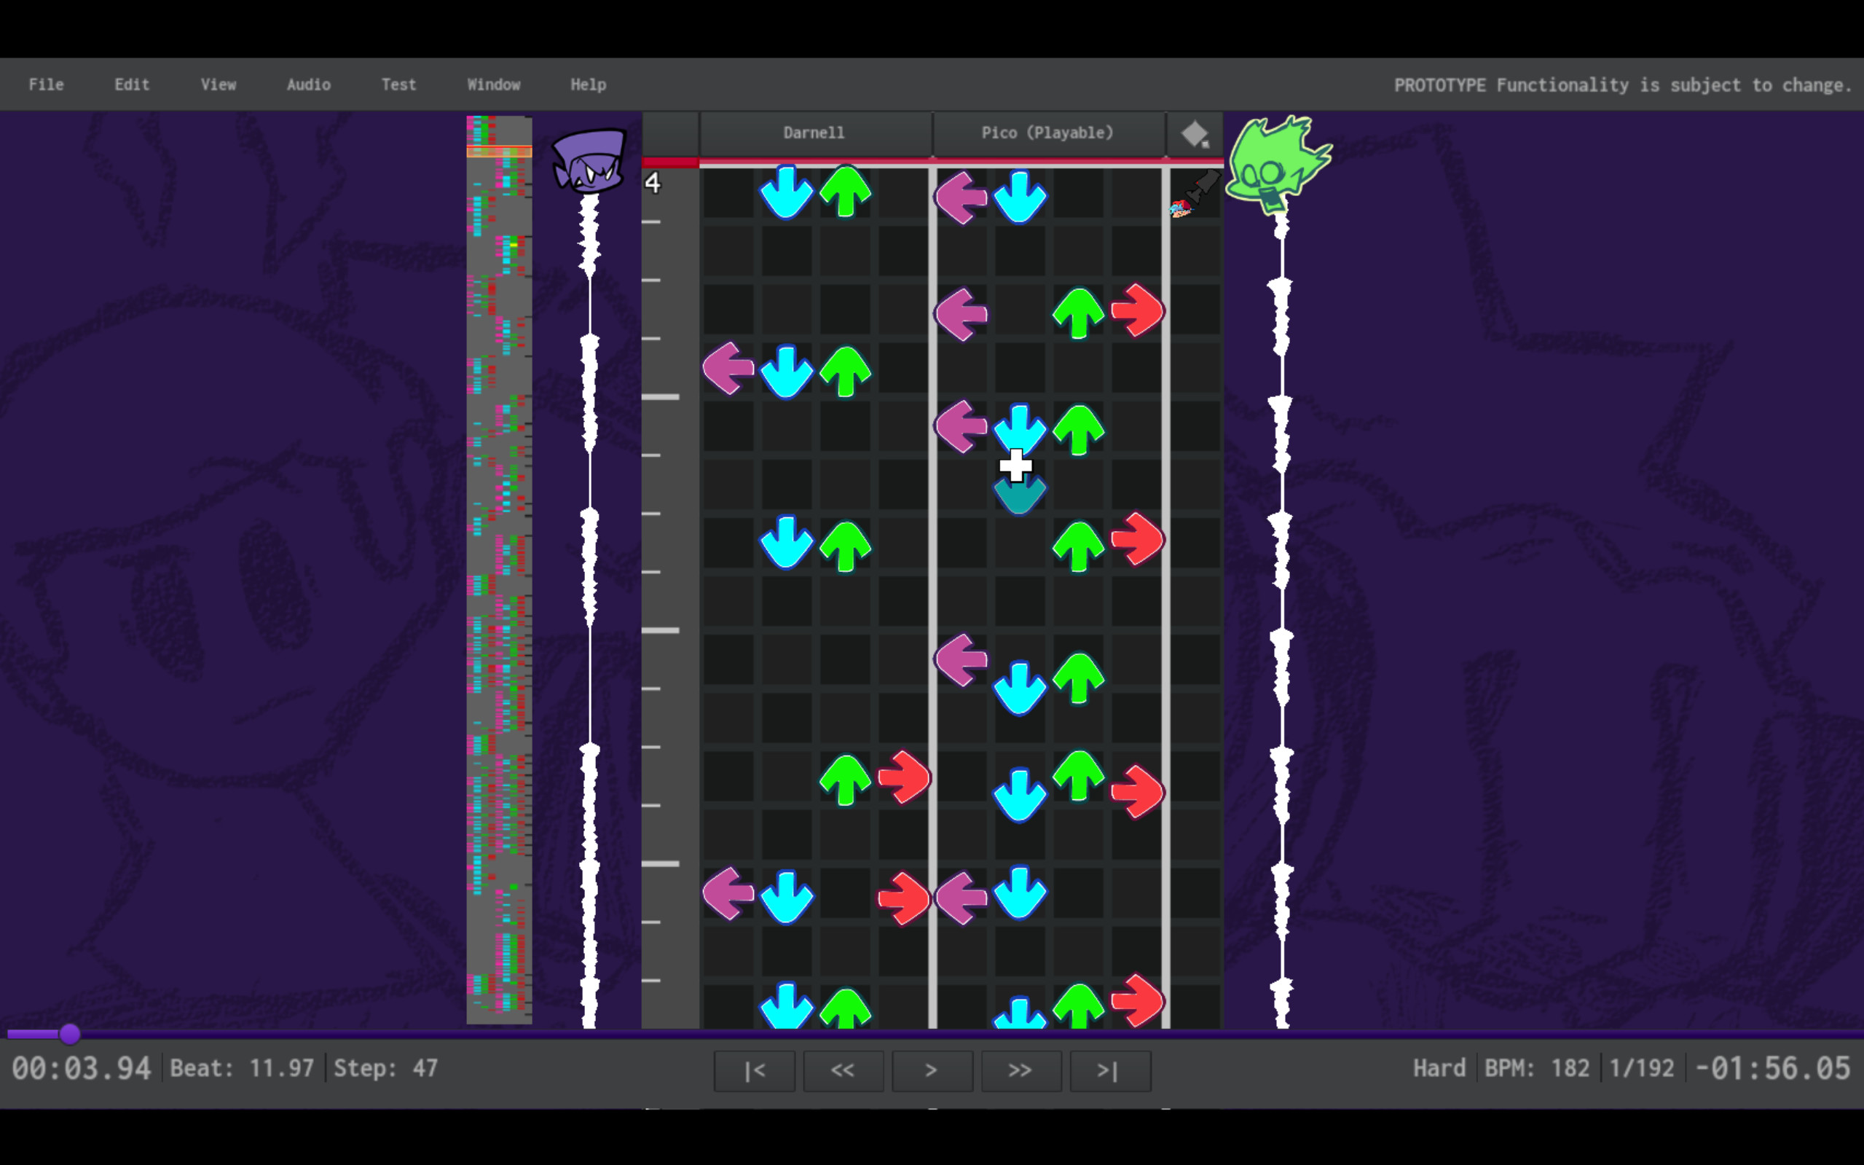Screen dimensions: 1864x1165
Task: Select up note in Pico's left-up-right row
Action: 1078,313
